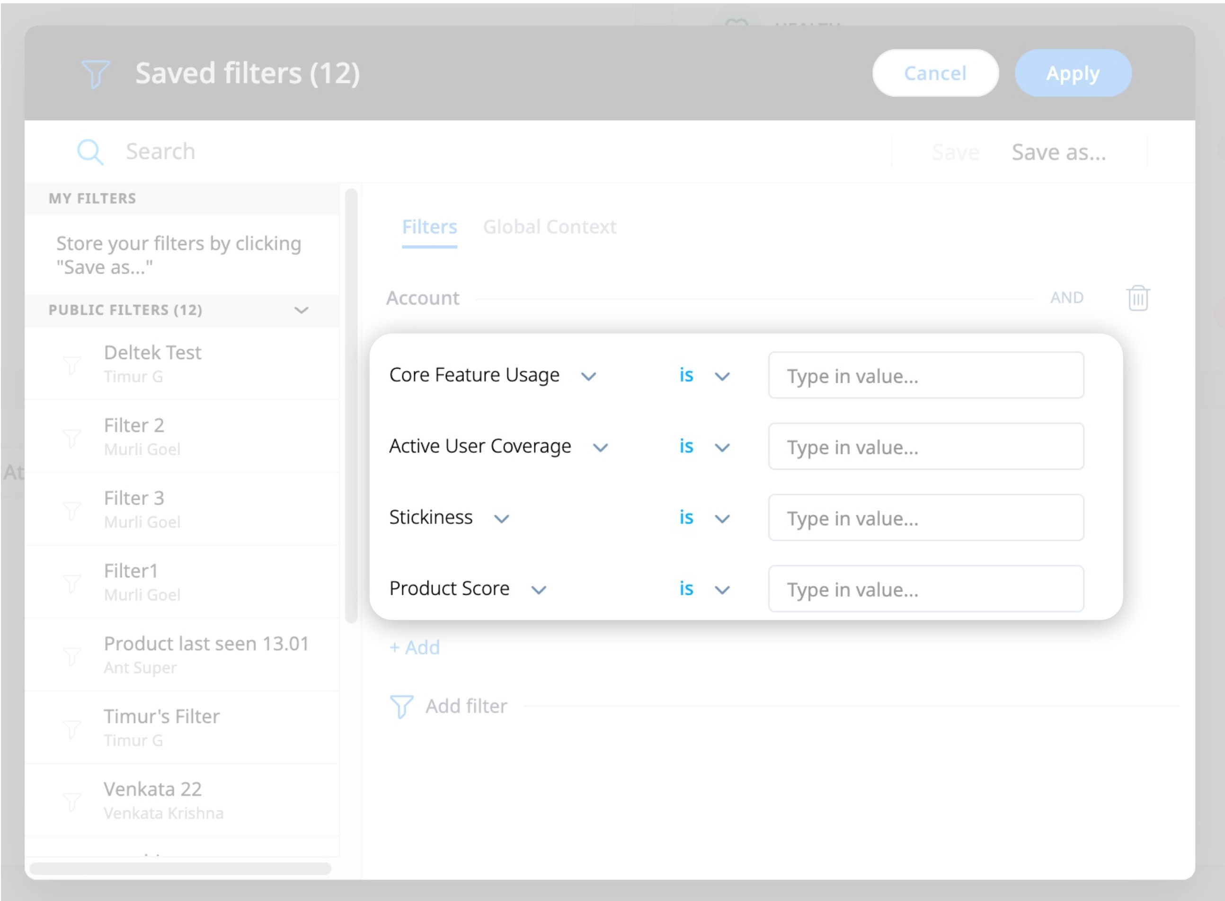Select the Filters tab

[429, 227]
